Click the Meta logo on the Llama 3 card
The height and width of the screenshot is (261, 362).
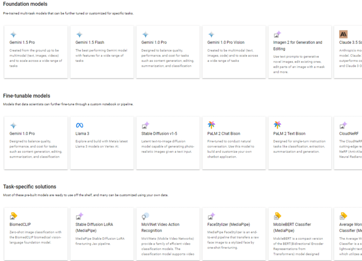tap(79, 124)
